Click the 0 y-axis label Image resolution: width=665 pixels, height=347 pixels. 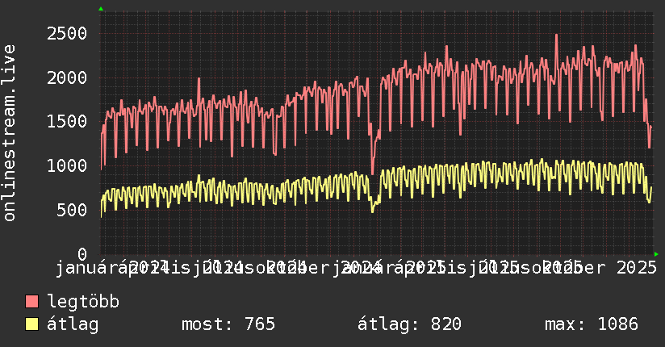coord(82,255)
